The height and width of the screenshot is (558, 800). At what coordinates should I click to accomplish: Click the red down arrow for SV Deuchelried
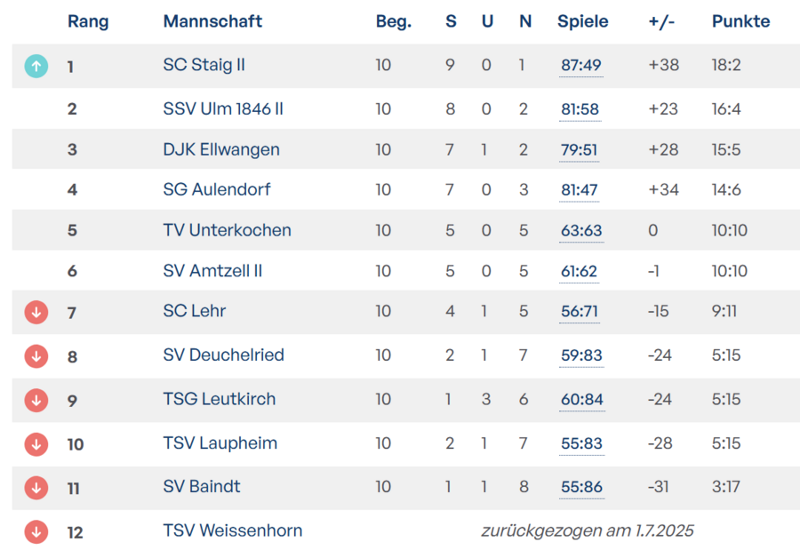[36, 356]
